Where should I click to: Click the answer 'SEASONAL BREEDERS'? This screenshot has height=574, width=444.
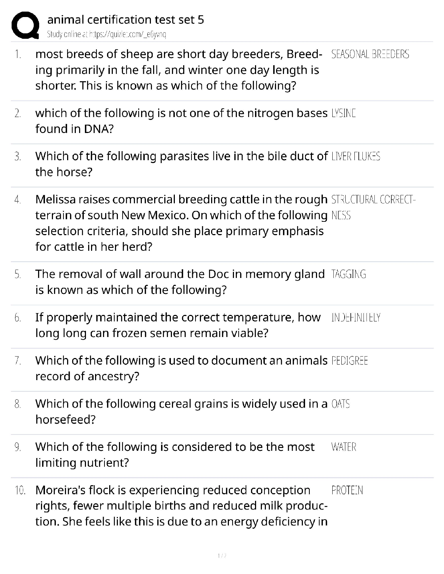pos(370,54)
